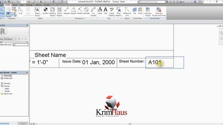Select the Text tool
The image size is (223, 125).
coord(106,11)
